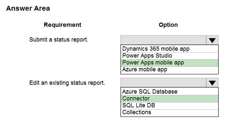The image size is (233, 125).
Task: Pick the Power Apps mobile app option
Action: point(169,63)
